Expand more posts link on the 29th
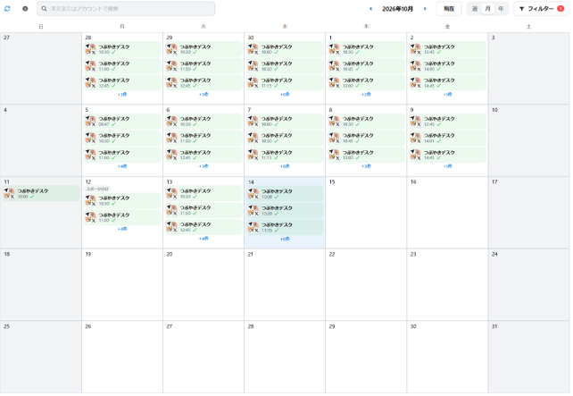The width and height of the screenshot is (573, 396). pyautogui.click(x=203, y=95)
